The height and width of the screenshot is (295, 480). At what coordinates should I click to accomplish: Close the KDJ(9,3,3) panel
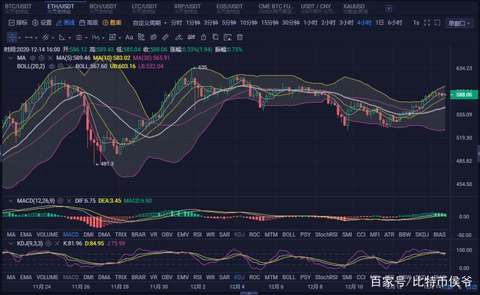point(57,243)
